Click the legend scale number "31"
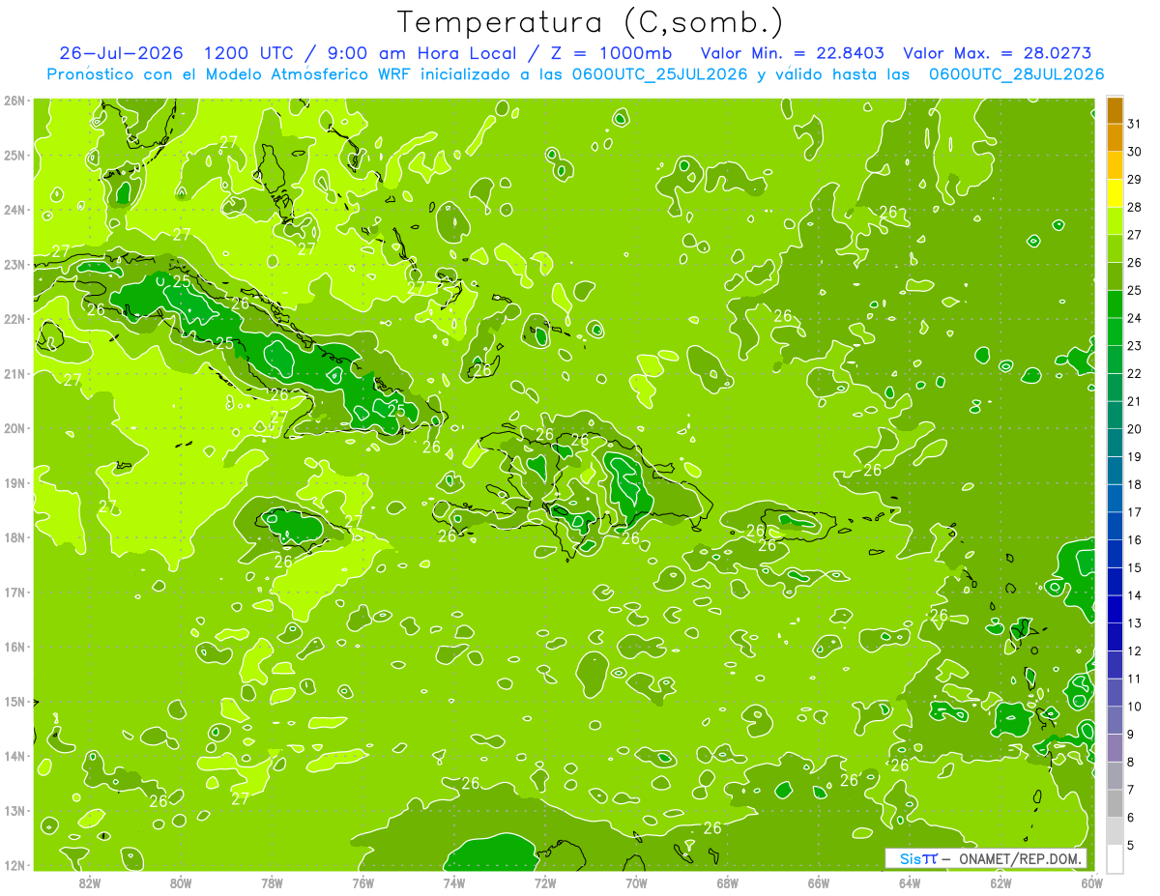This screenshot has height=896, width=1160. 1135,125
